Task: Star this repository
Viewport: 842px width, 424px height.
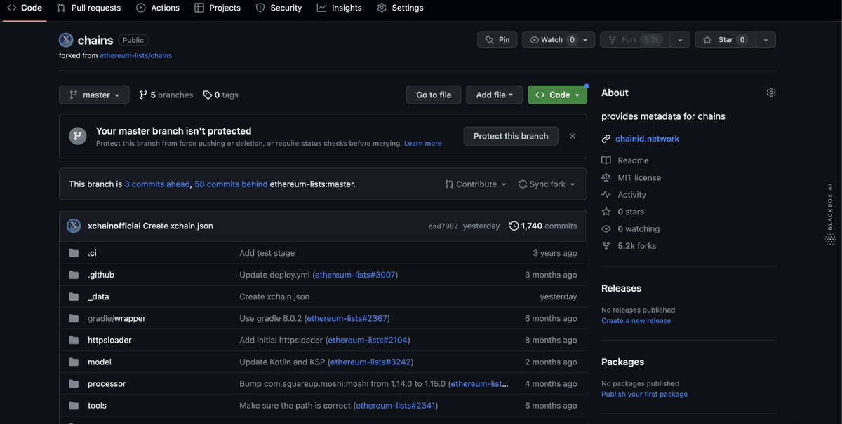Action: coord(725,40)
